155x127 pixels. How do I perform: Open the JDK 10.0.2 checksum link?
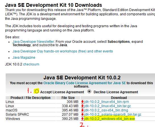point(31,64)
